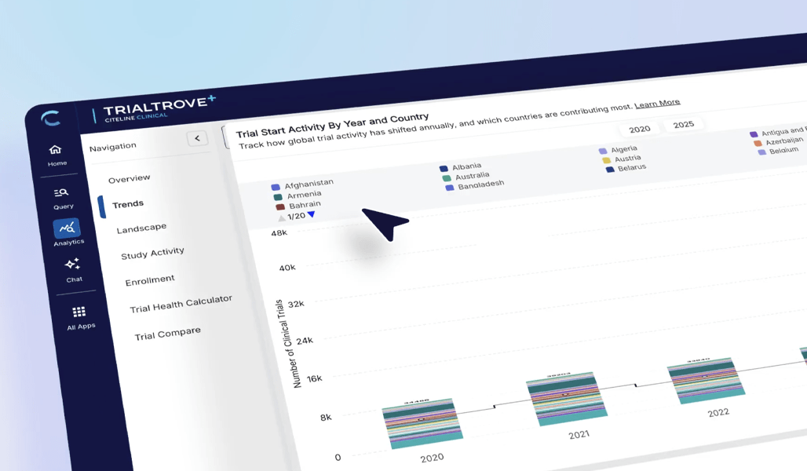807x471 pixels.
Task: Open the Home icon in the sidebar
Action: pyautogui.click(x=55, y=151)
